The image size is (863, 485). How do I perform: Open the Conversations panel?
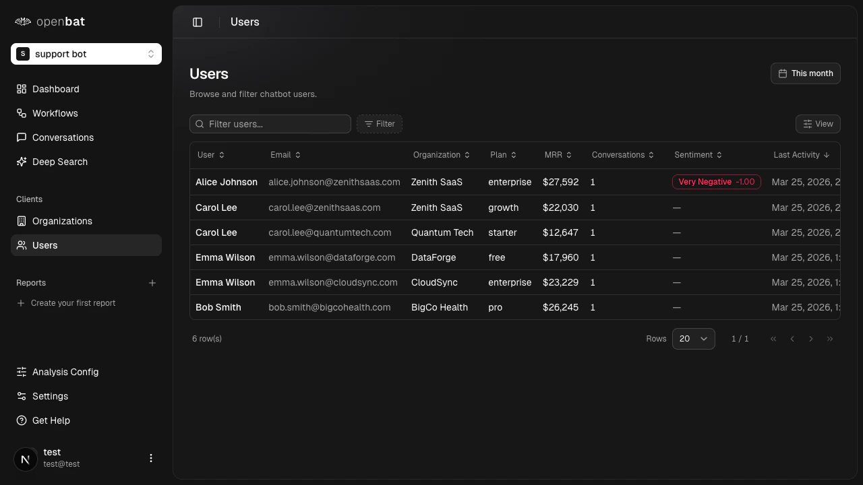coord(63,137)
